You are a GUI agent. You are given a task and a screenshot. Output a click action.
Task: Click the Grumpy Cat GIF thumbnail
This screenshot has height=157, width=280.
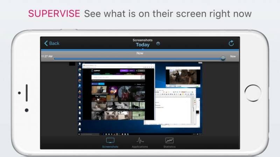[111, 115]
